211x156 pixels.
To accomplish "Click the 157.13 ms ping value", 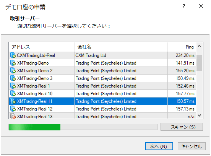I will click(x=185, y=109).
